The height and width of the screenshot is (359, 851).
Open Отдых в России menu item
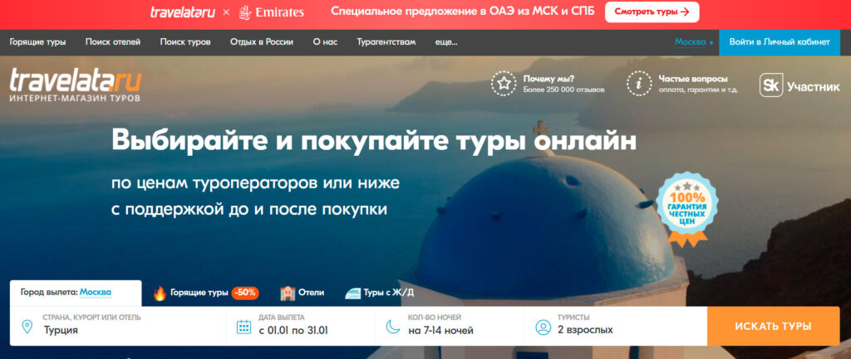[262, 42]
